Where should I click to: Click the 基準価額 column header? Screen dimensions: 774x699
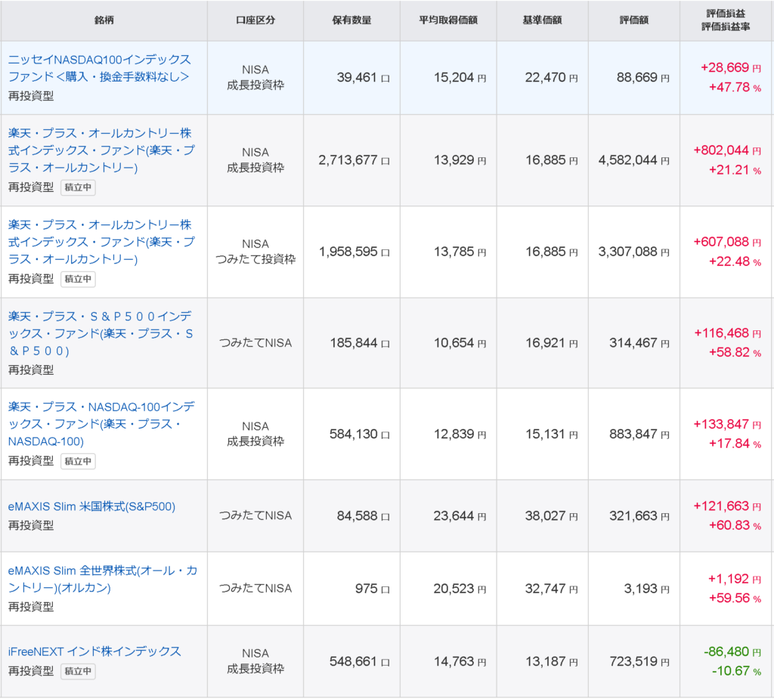click(542, 20)
